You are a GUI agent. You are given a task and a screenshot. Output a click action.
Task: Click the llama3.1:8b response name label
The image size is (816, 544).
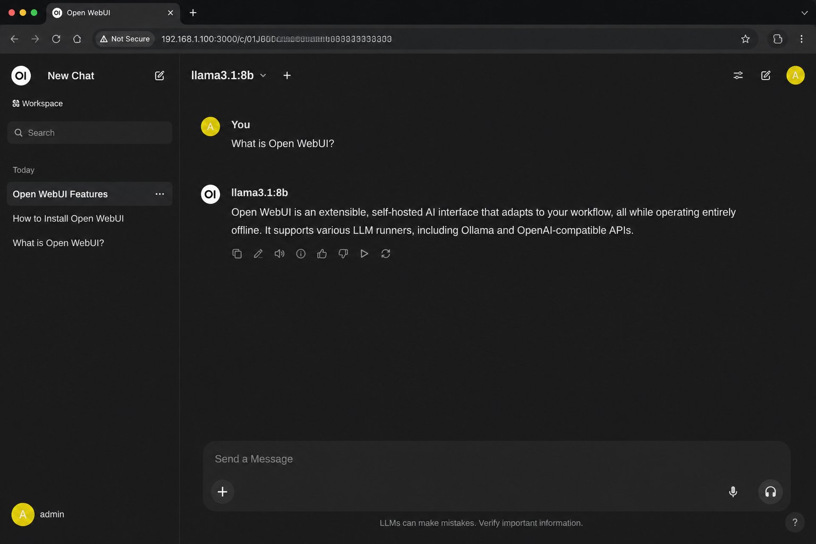[260, 193]
